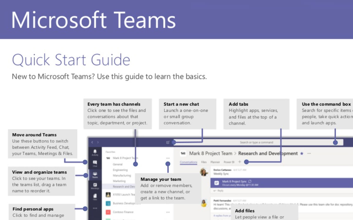Click the plus to add a new tab
353x220 pixels.
(x=240, y=162)
